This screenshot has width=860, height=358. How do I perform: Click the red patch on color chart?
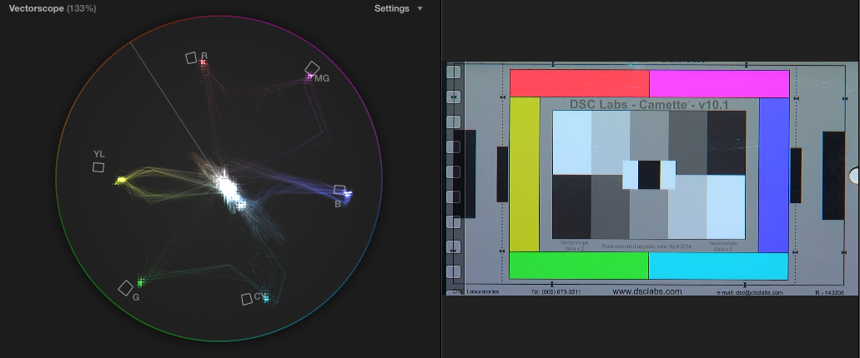(579, 83)
